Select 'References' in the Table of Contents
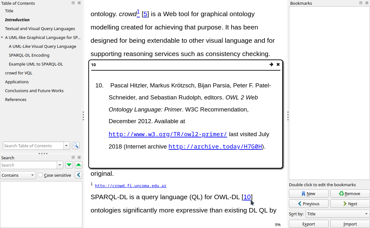The height and width of the screenshot is (228, 370). [16, 99]
